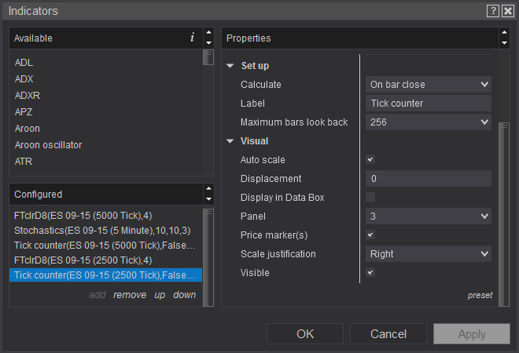Click the Label text field
The width and height of the screenshot is (519, 353).
pyautogui.click(x=429, y=104)
